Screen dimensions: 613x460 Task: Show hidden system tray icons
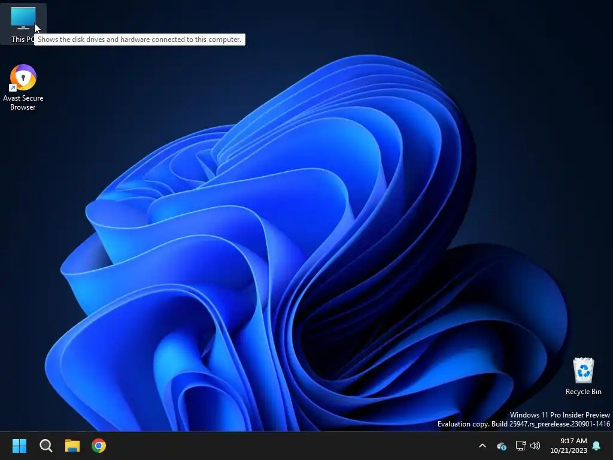pyautogui.click(x=482, y=446)
